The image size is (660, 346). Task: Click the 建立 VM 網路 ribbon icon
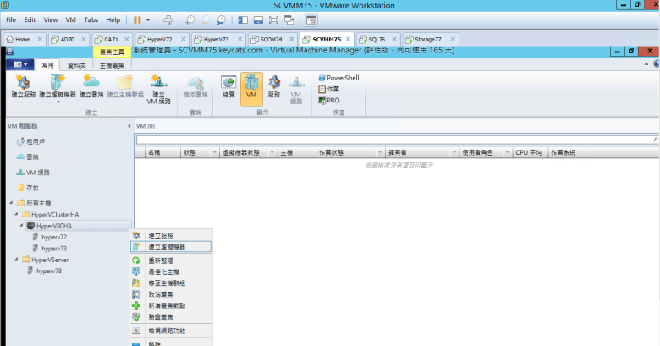pos(157,87)
